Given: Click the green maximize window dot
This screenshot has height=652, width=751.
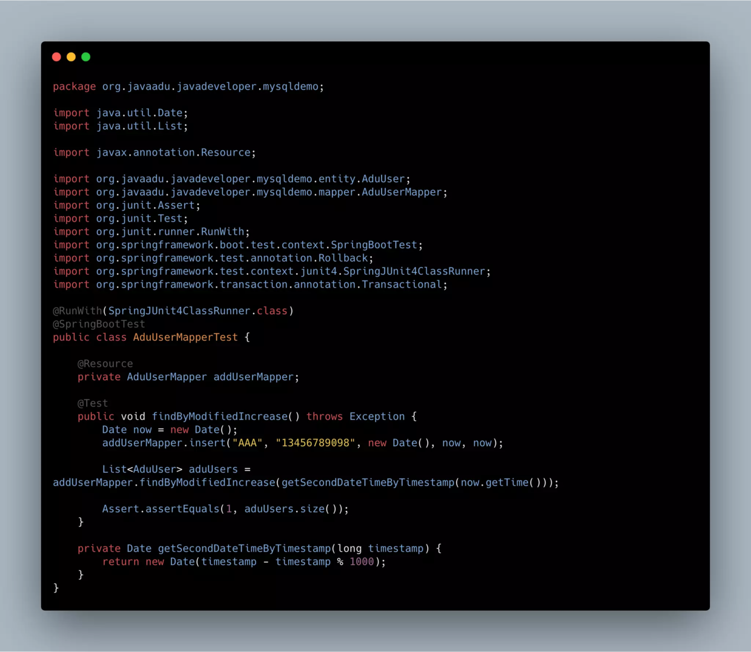Looking at the screenshot, I should (86, 57).
